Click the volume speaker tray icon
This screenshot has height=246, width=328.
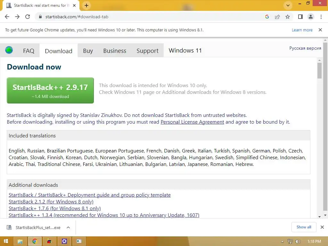[x=298, y=242]
